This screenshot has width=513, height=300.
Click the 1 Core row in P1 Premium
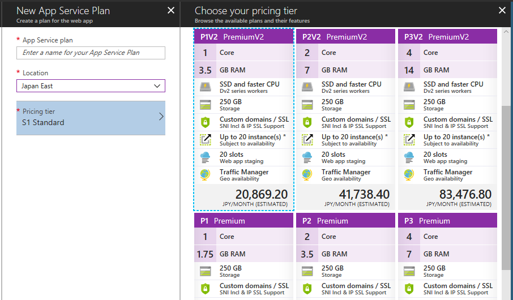click(243, 236)
